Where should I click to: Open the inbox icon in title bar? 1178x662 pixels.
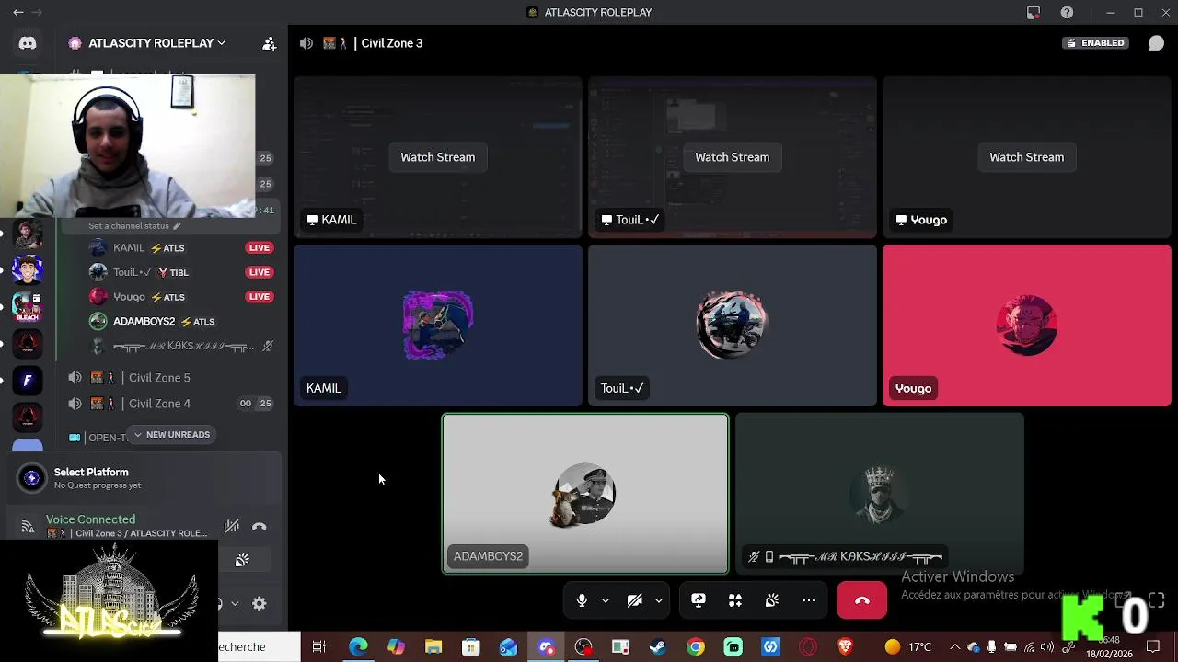(x=1034, y=13)
